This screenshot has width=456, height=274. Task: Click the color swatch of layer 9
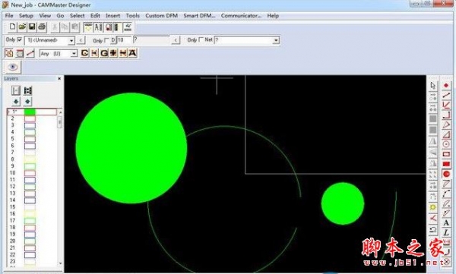[30, 166]
